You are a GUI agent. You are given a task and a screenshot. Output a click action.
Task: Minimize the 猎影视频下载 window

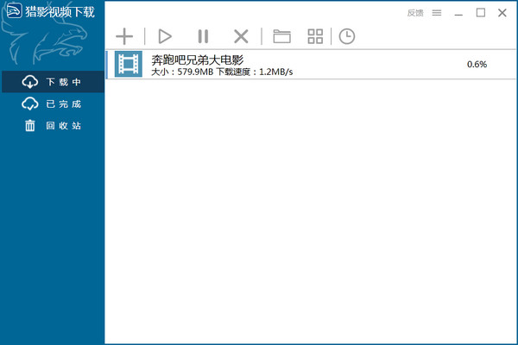coord(460,13)
